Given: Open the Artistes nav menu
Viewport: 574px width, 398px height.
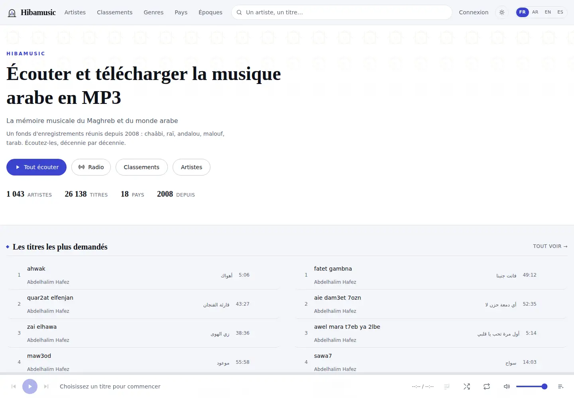Looking at the screenshot, I should pyautogui.click(x=75, y=12).
